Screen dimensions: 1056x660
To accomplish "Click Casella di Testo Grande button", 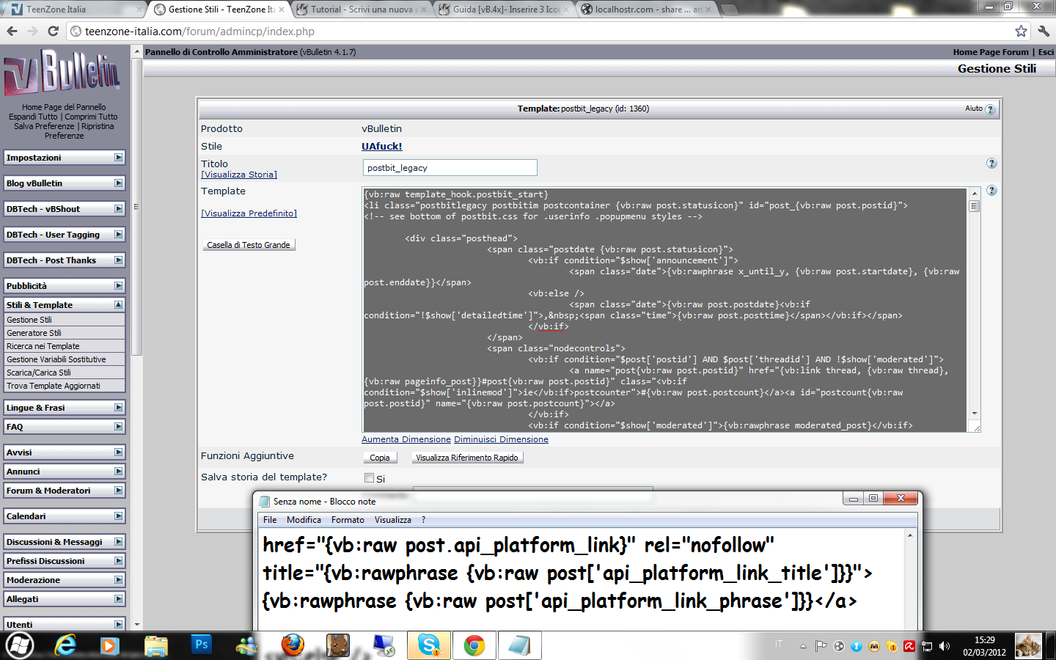I will click(x=249, y=245).
